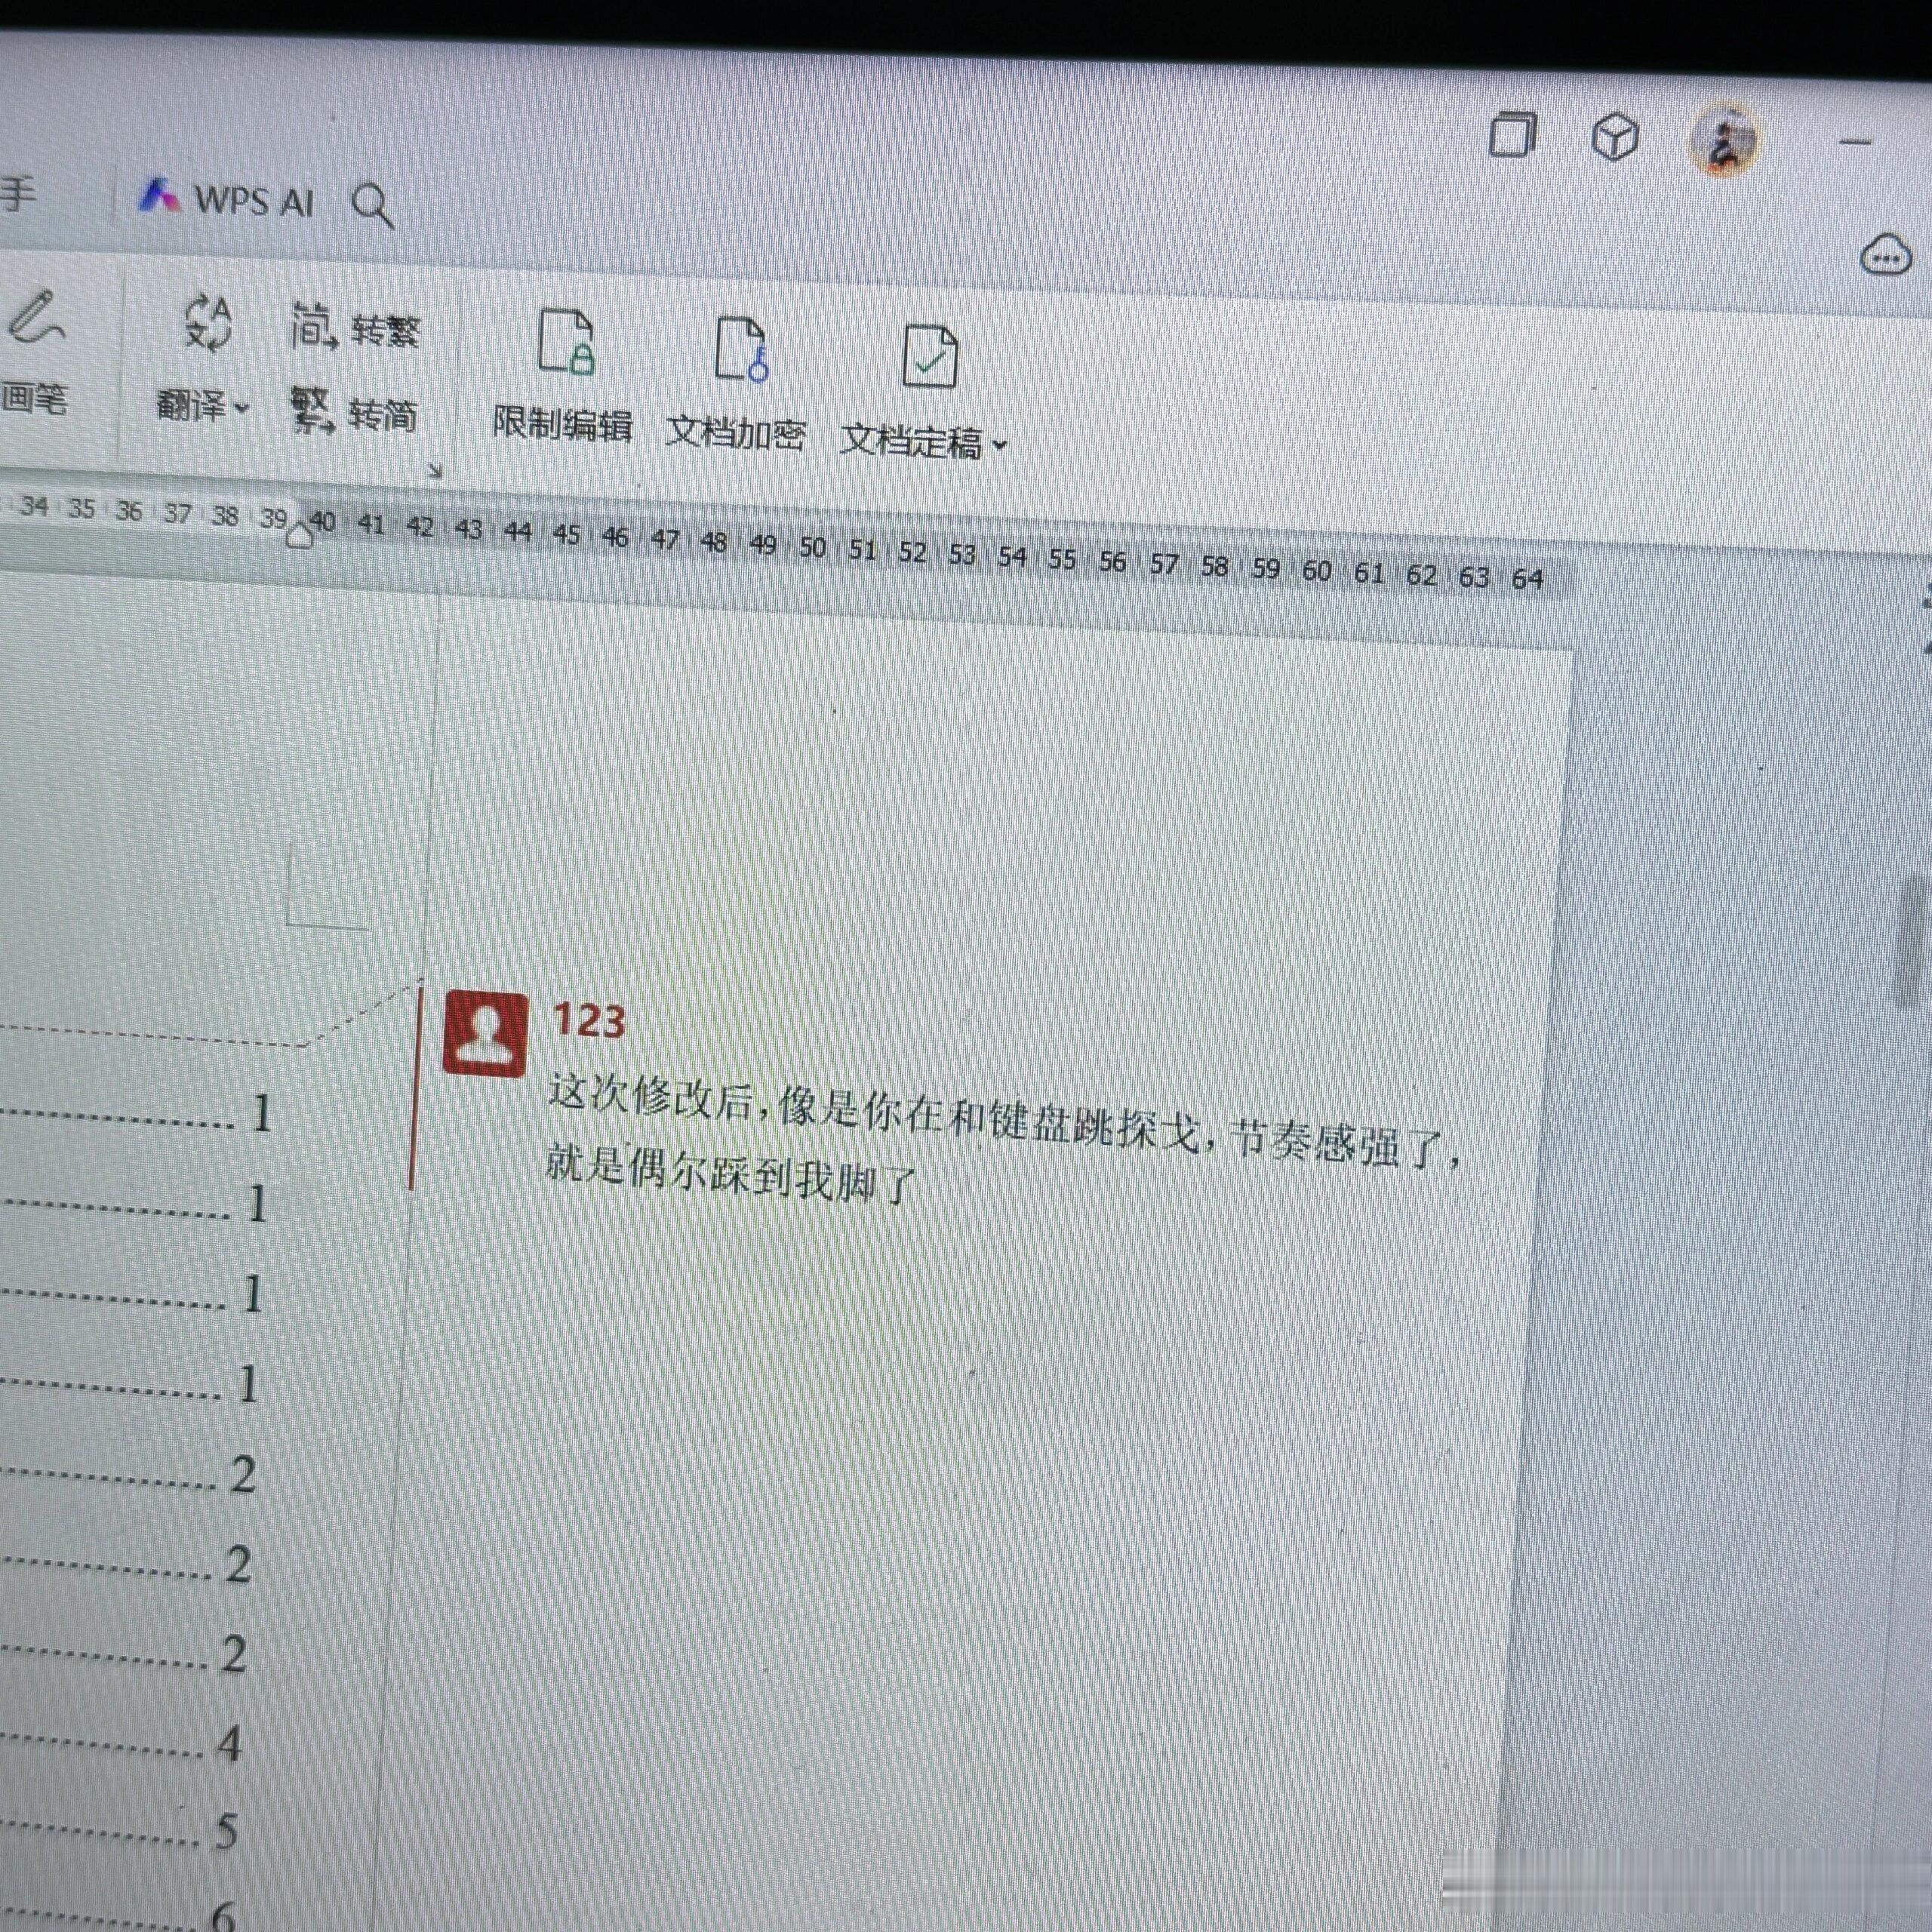This screenshot has height=1932, width=1932.
Task: Open the search magnifier icon
Action: pyautogui.click(x=372, y=205)
